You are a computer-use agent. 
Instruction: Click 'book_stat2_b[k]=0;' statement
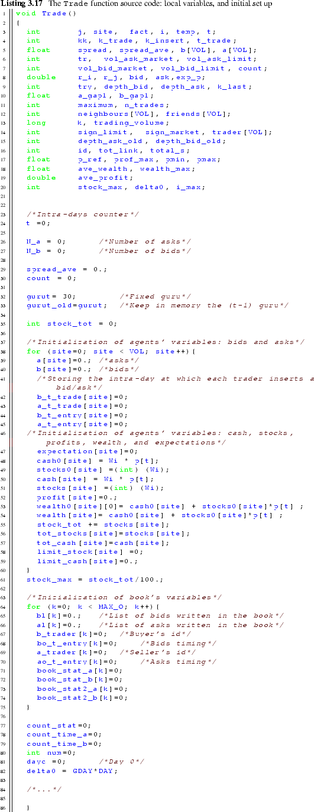pos(82,698)
